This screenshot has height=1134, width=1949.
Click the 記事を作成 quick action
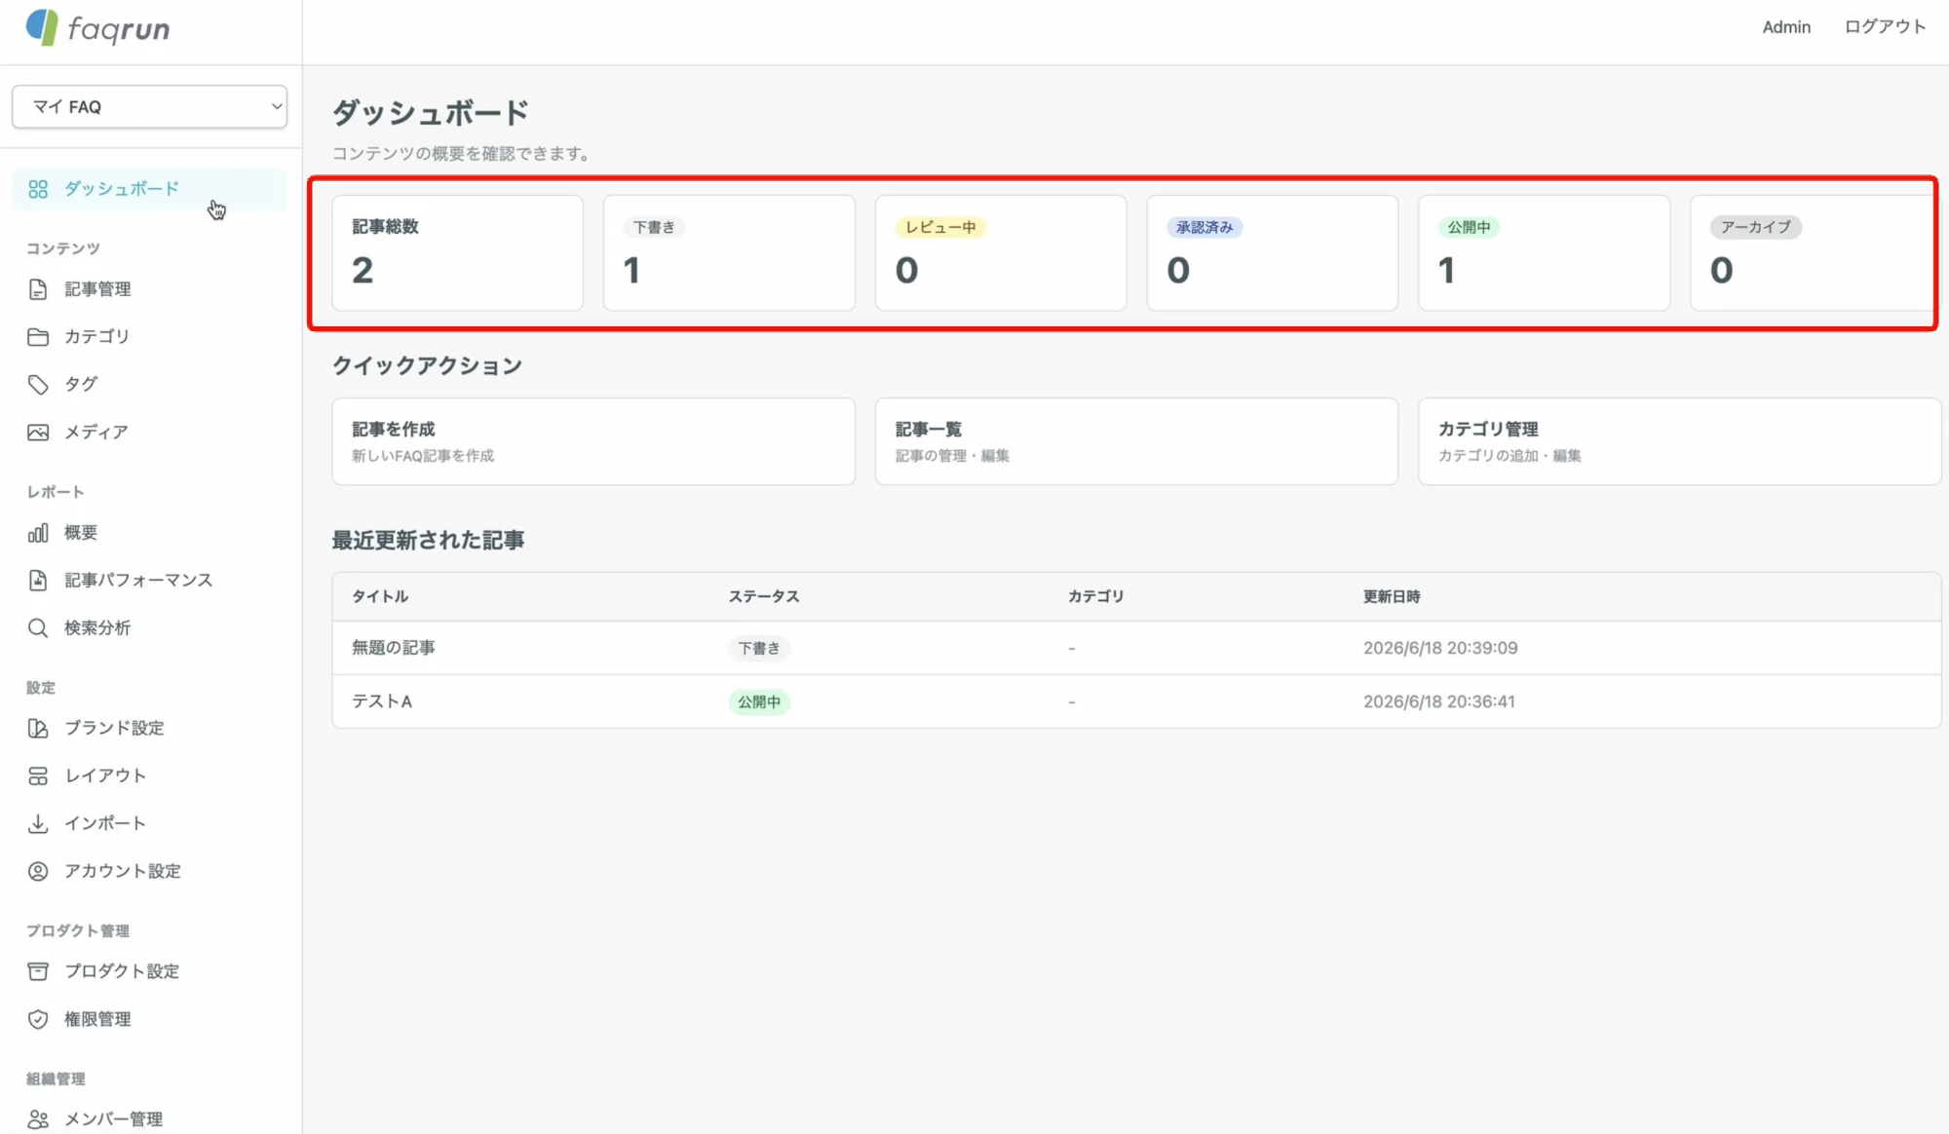(593, 441)
